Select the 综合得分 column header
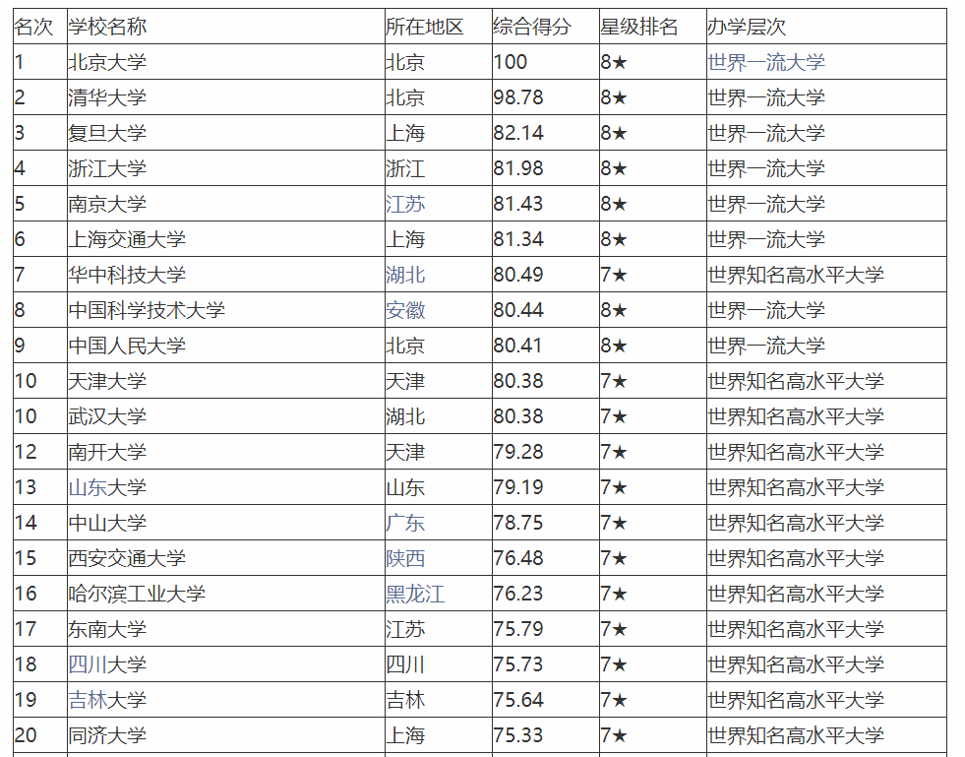Image resolution: width=965 pixels, height=757 pixels. pos(546,27)
